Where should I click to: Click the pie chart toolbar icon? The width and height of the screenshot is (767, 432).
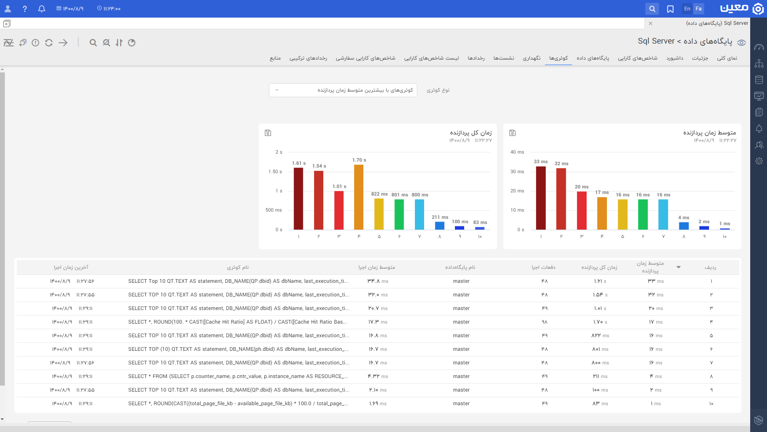(132, 42)
